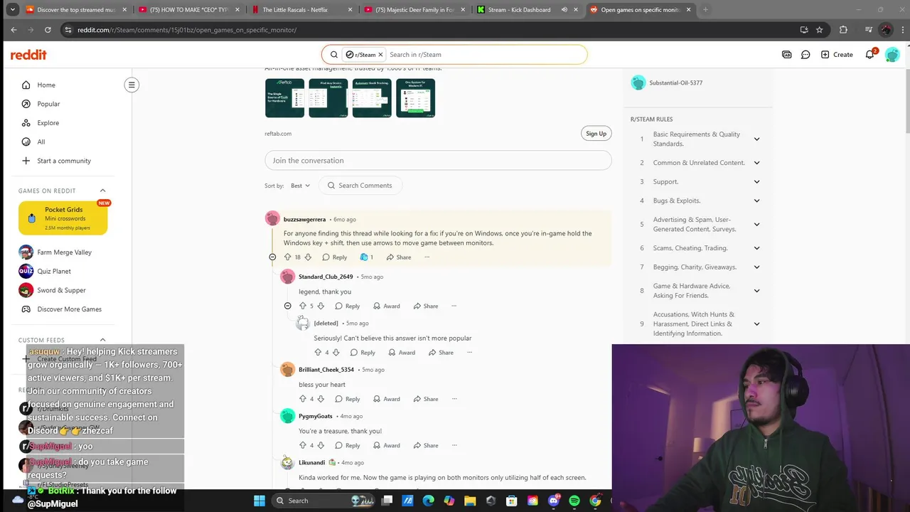Open Chrome media control icon
The width and height of the screenshot is (910, 512).
point(868,30)
